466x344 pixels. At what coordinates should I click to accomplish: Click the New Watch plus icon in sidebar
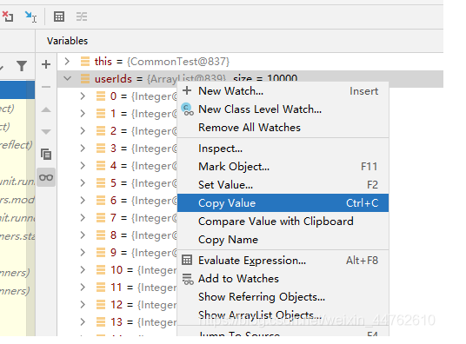[x=46, y=64]
